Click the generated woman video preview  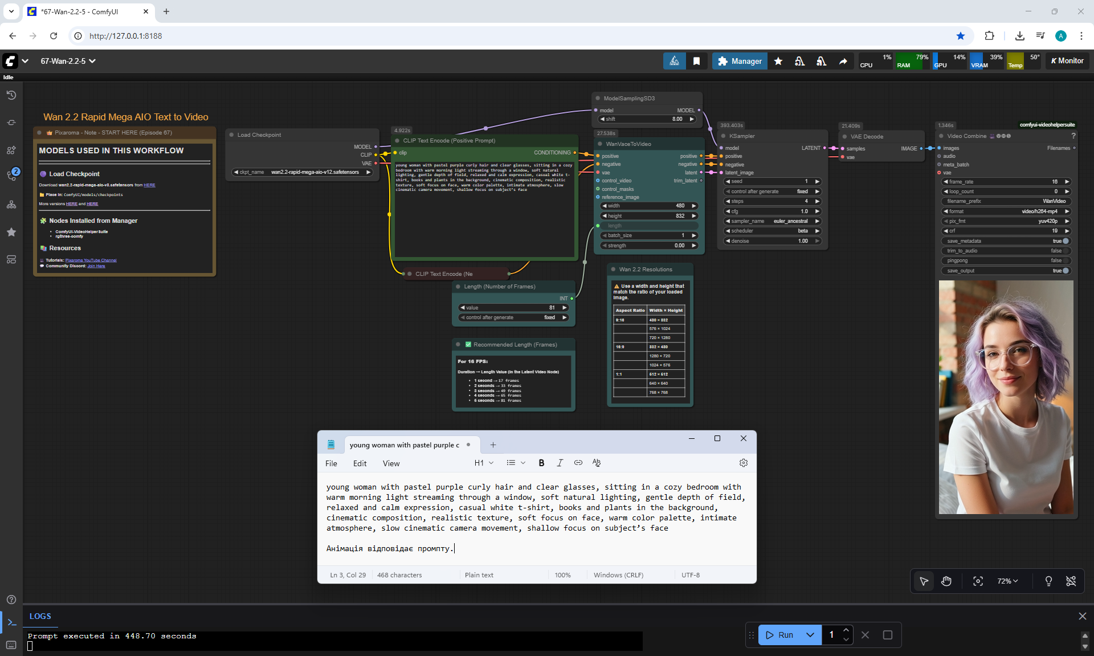[x=1006, y=397]
